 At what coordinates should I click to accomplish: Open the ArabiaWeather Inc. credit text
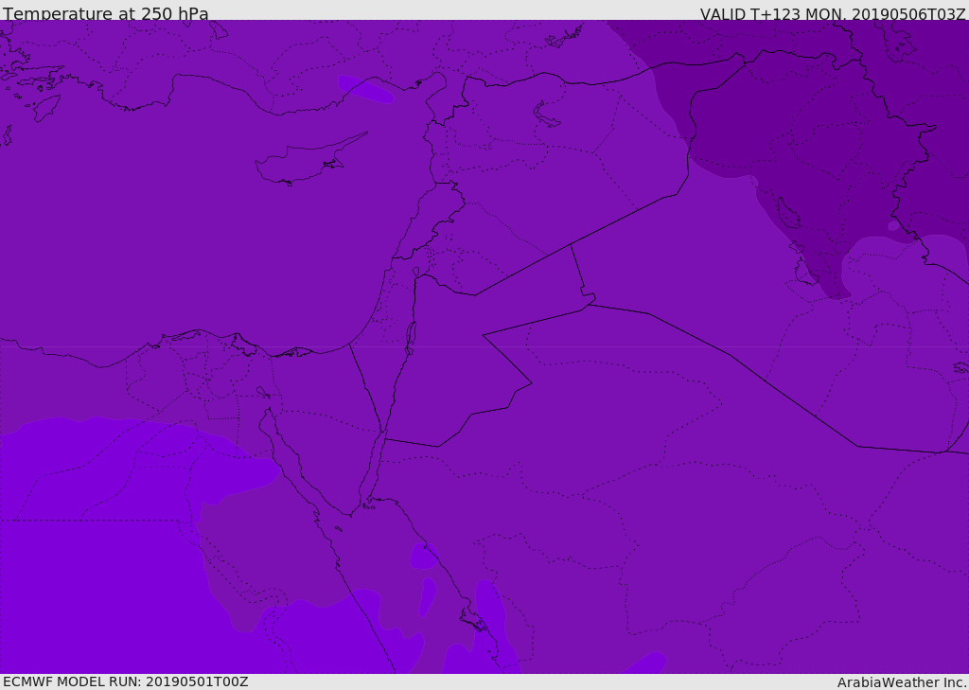pyautogui.click(x=901, y=682)
